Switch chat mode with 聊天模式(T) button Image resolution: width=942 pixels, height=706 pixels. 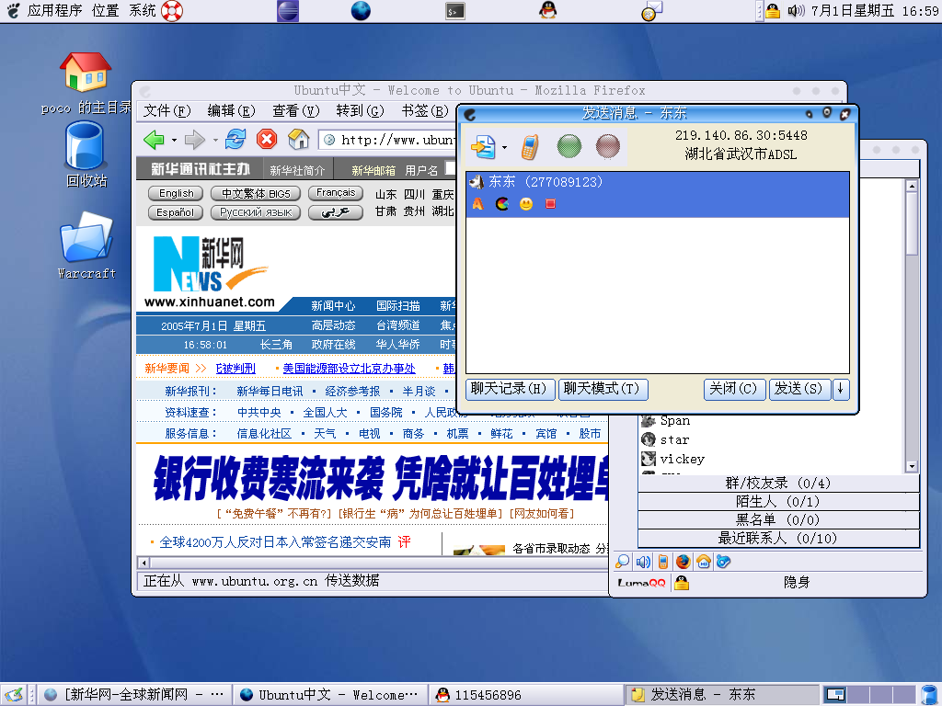click(x=602, y=389)
